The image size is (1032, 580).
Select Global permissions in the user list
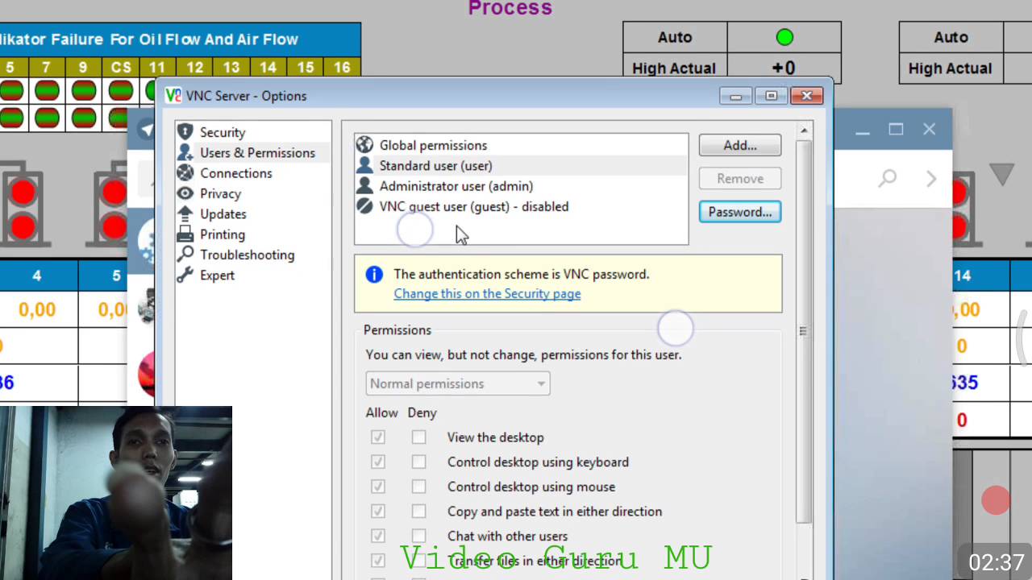(521, 145)
